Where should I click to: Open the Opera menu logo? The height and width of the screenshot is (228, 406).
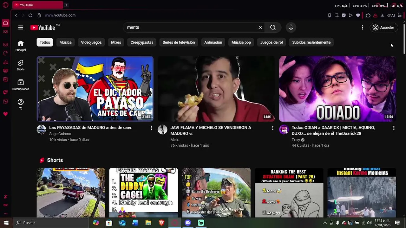5,5
